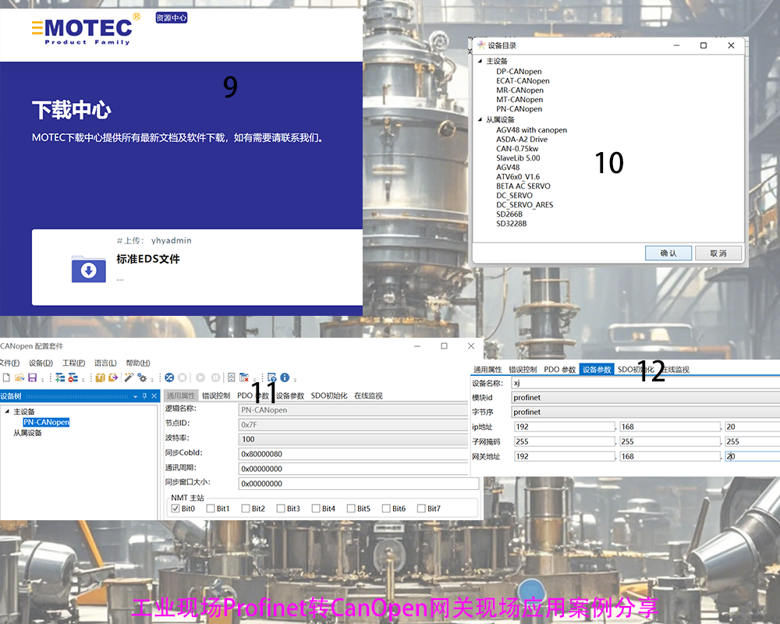The height and width of the screenshot is (624, 780).
Task: Enable the Bit6 checkbox
Action: (x=386, y=509)
